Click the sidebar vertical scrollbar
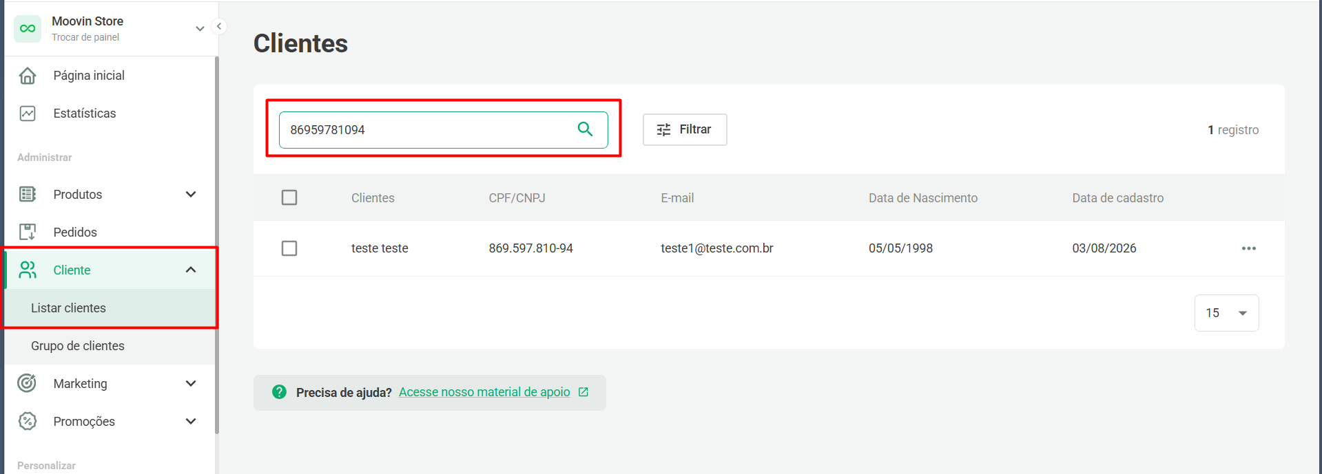This screenshot has width=1322, height=474. tap(217, 245)
